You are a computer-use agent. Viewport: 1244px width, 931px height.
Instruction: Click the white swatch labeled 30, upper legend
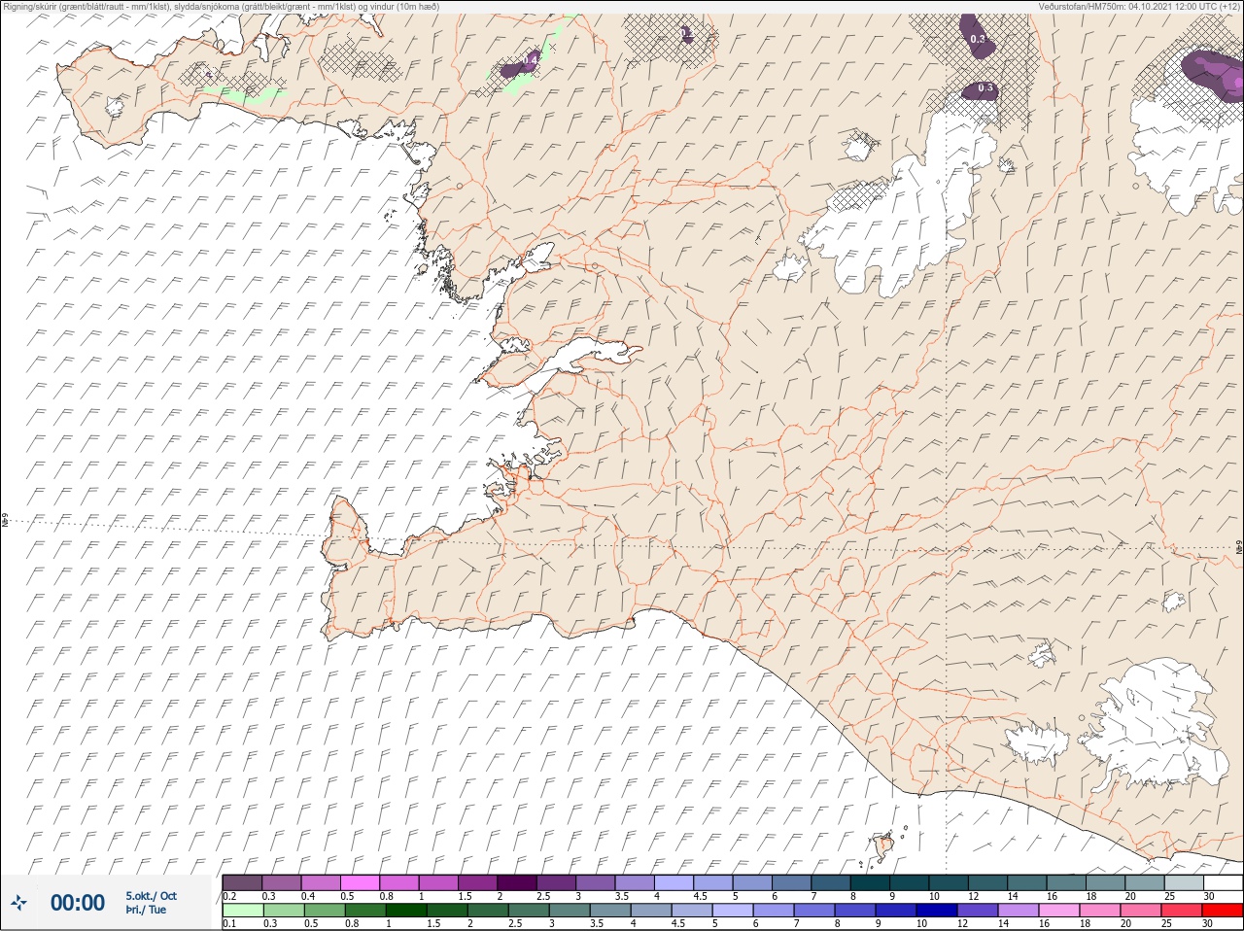click(x=1223, y=882)
